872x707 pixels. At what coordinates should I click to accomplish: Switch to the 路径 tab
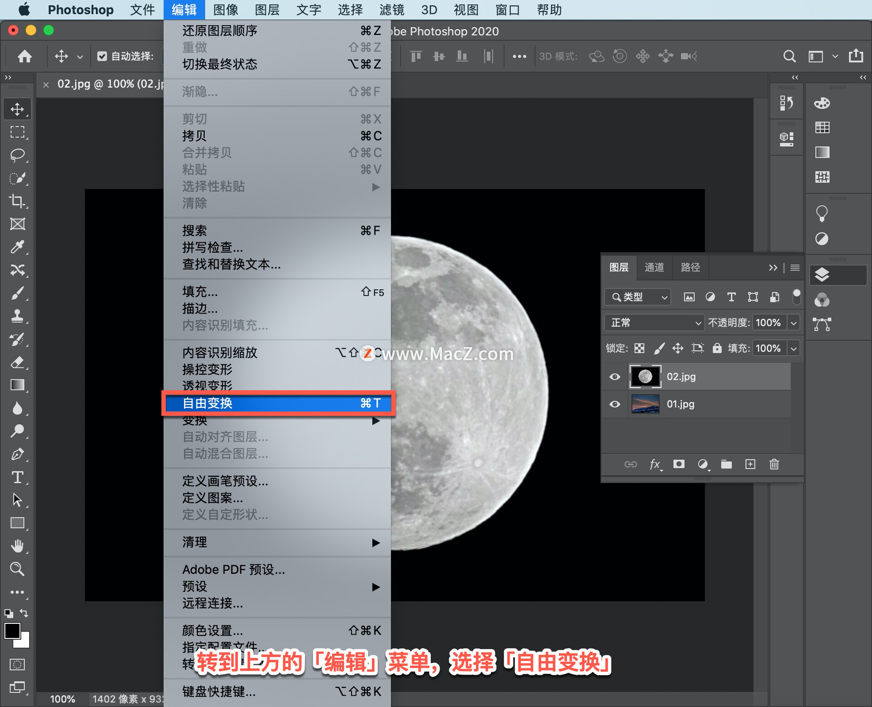tap(690, 267)
